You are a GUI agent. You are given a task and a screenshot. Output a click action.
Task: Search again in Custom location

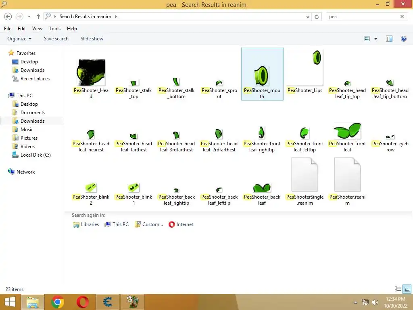[x=149, y=224]
